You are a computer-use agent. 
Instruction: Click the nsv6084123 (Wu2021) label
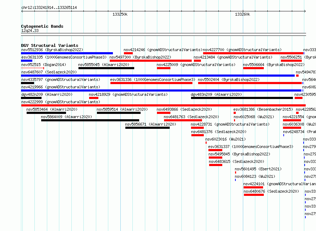[255, 176]
